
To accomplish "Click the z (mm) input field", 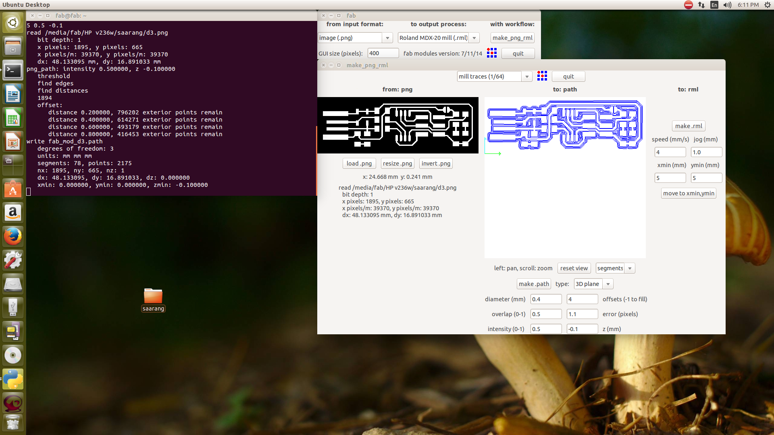I will pos(582,329).
